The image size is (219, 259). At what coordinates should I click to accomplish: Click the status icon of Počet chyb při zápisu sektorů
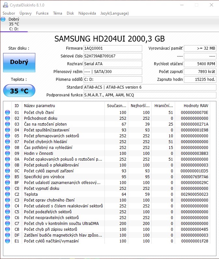coord(7,229)
